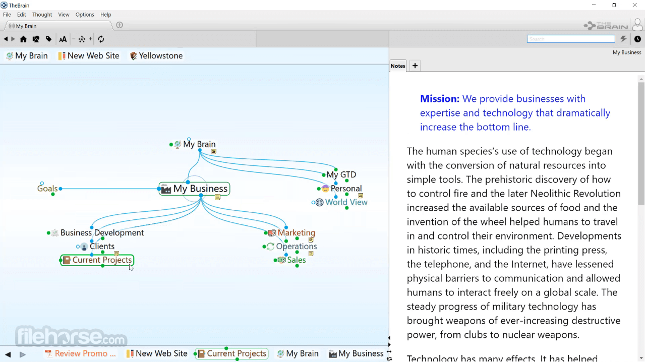Screen dimensions: 645x362
Task: Open My Business in past thoughts list
Action: [x=356, y=354]
